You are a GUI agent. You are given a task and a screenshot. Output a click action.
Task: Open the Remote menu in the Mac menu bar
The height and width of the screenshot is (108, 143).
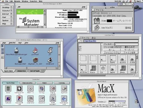[17, 1]
